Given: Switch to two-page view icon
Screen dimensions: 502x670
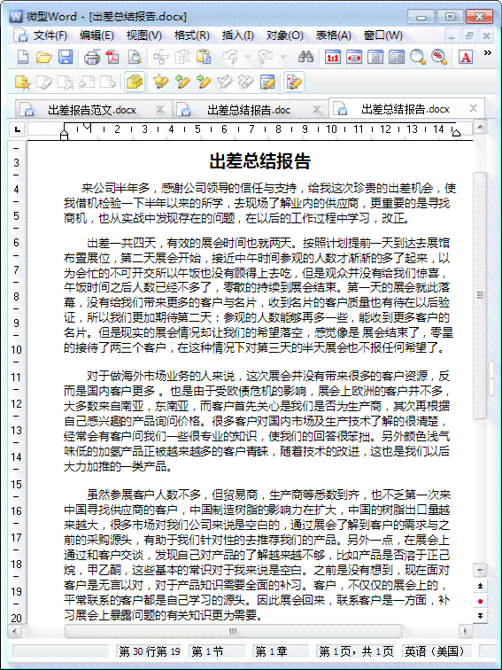Looking at the screenshot, I should pos(397,57).
